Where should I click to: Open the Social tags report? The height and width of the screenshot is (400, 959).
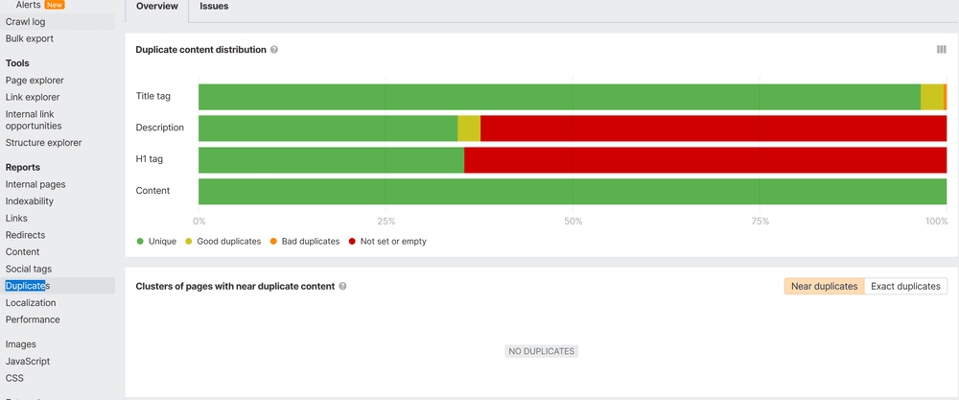click(29, 269)
